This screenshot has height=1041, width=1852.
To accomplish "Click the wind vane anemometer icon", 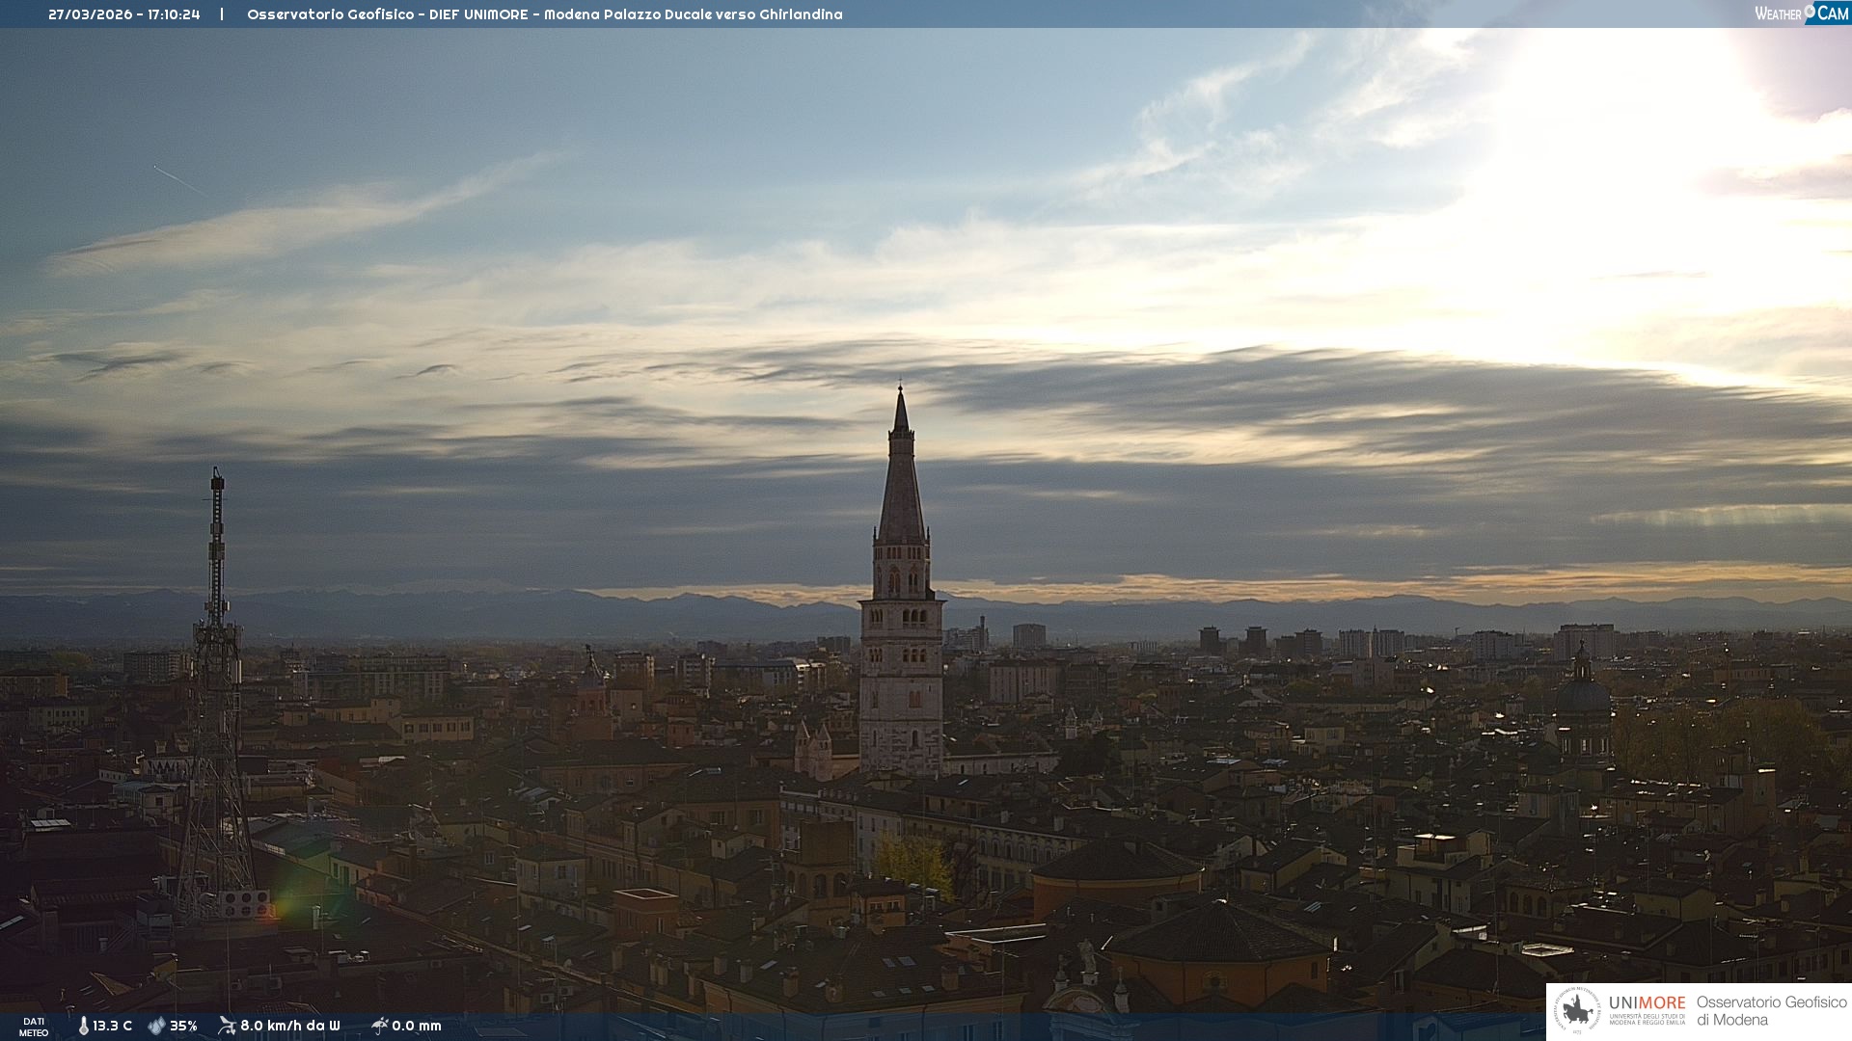I will tap(227, 1026).
